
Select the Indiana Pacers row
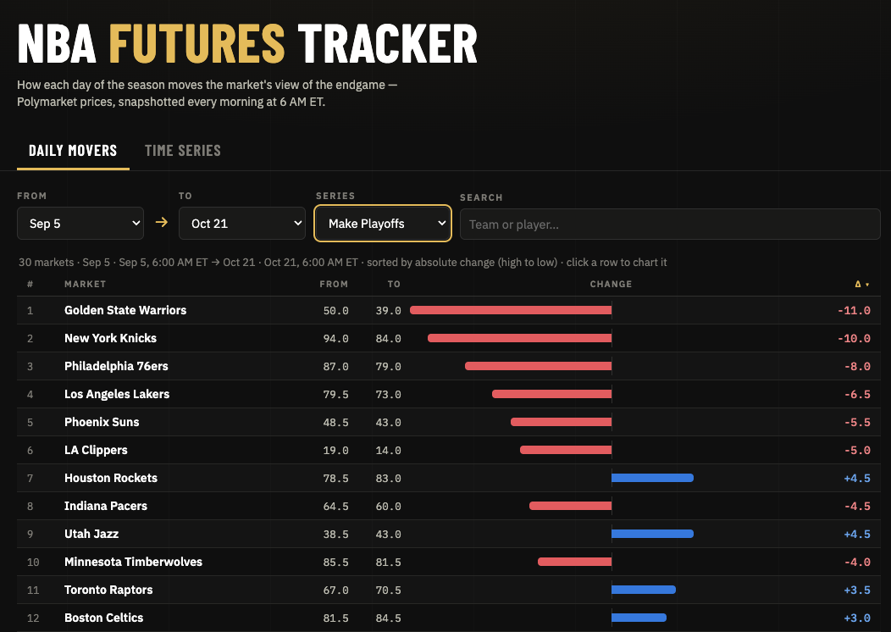pos(449,506)
